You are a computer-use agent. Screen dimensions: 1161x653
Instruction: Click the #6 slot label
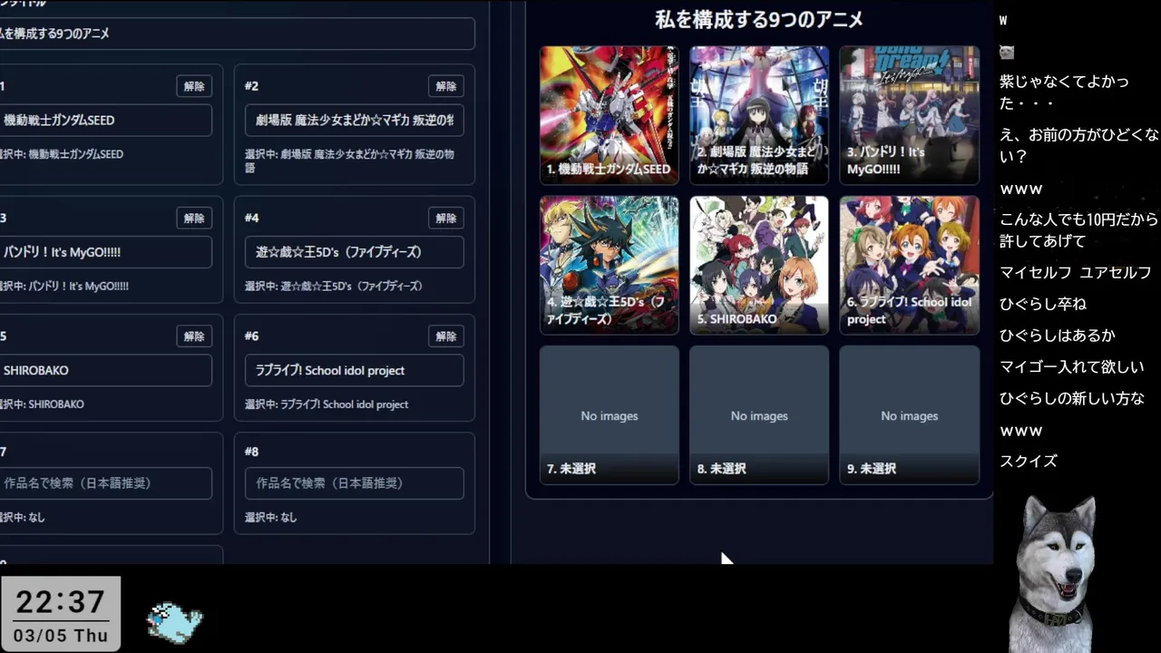[x=251, y=336]
